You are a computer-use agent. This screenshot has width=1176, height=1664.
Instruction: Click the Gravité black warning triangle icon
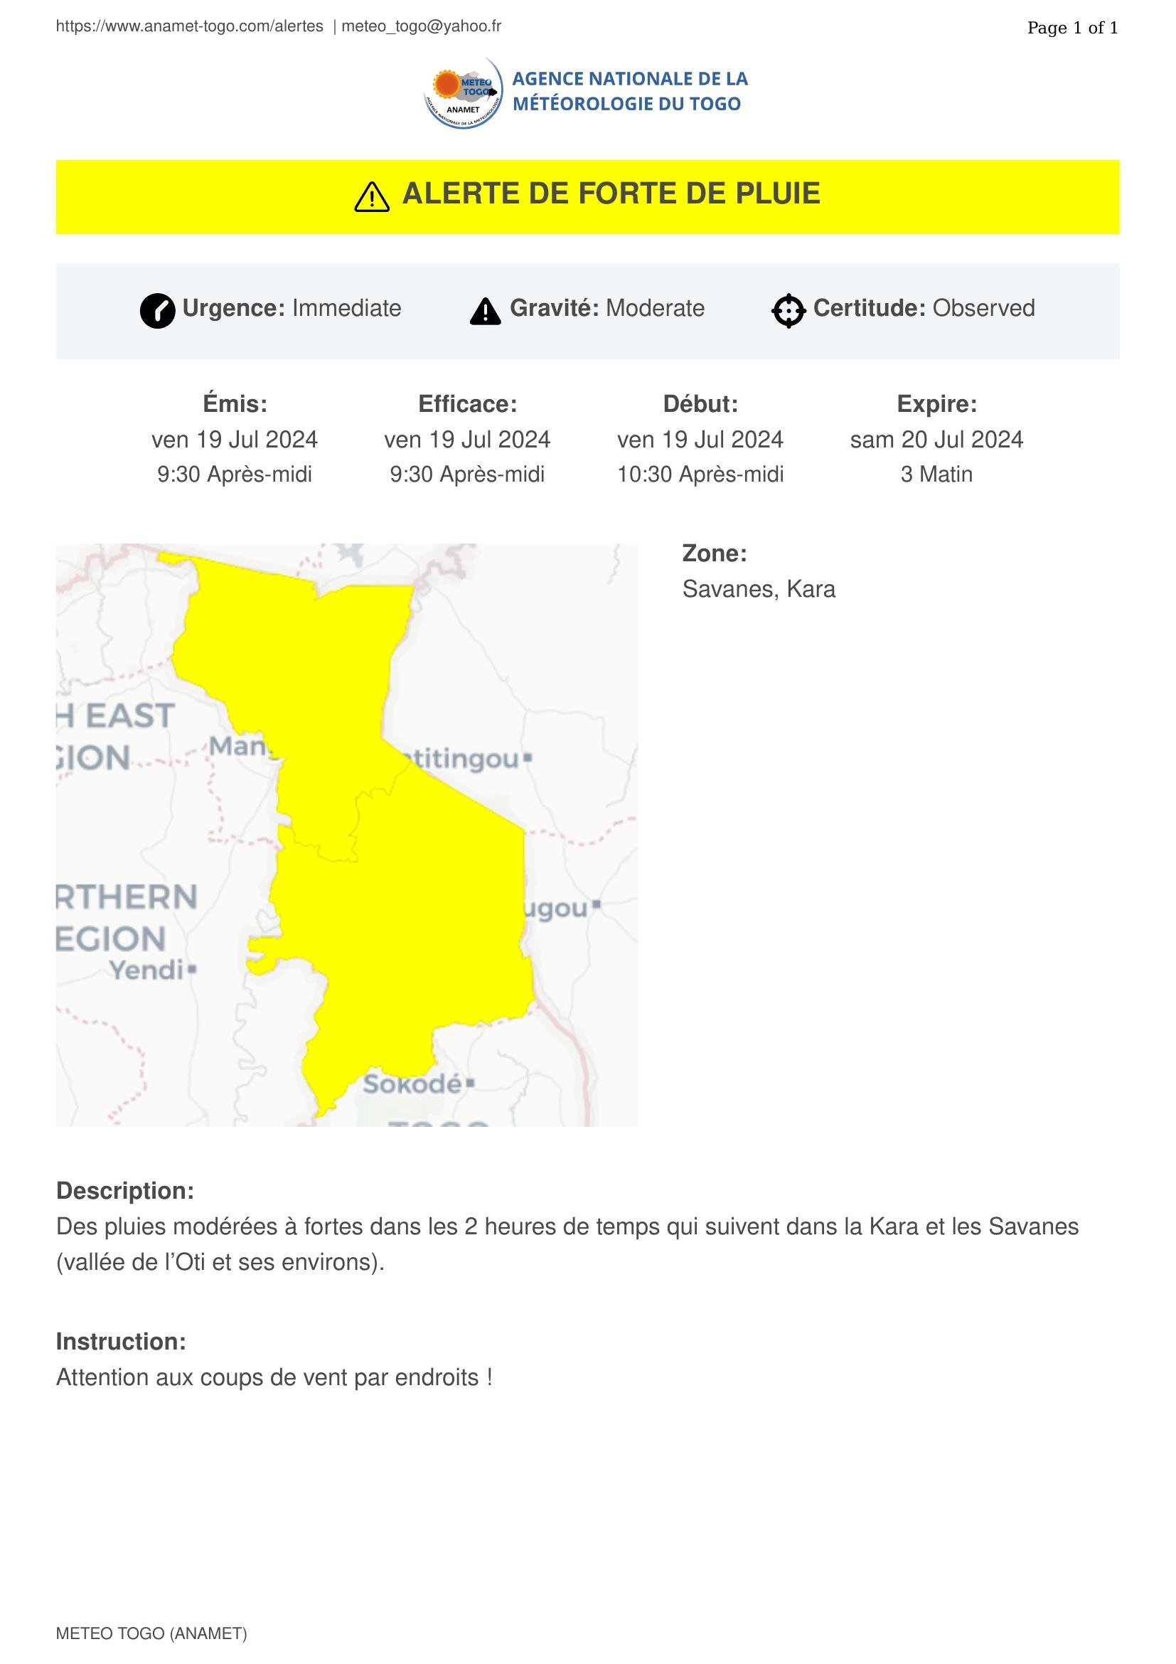tap(485, 311)
